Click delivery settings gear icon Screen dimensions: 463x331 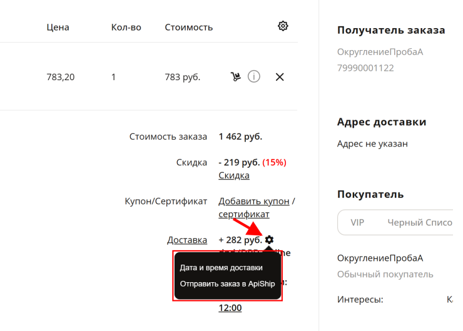tap(269, 240)
